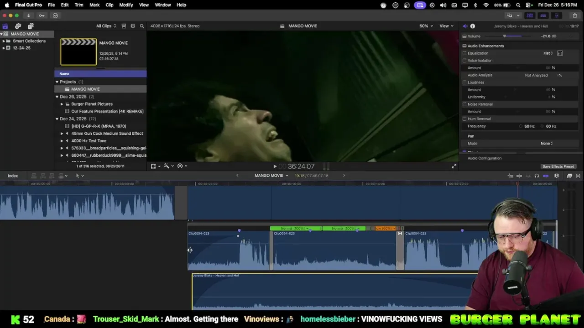The image size is (584, 328).
Task: Click Audio Configuration section
Action: tap(485, 158)
